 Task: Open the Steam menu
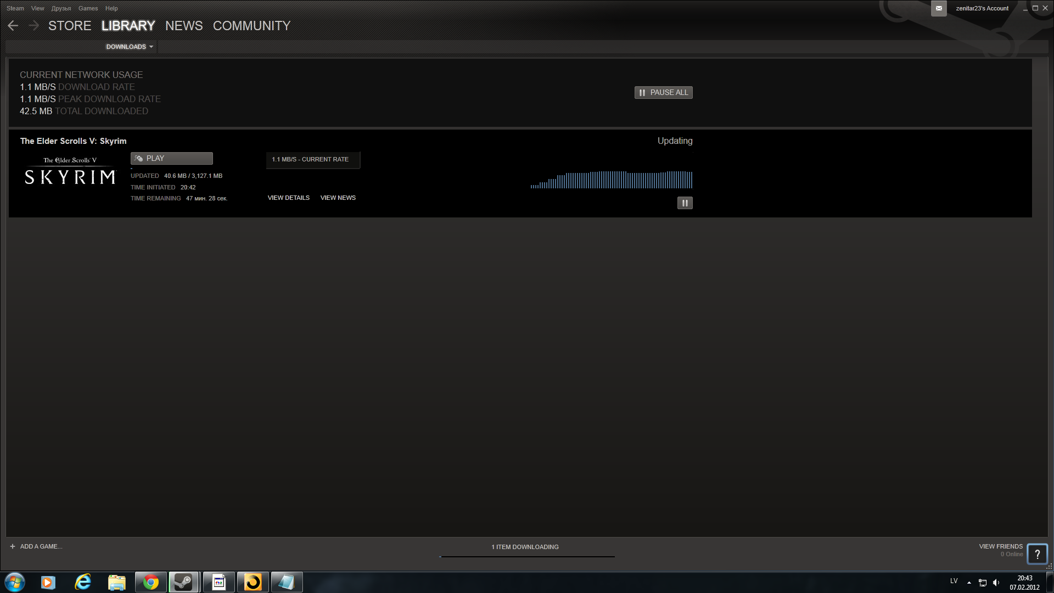[15, 8]
